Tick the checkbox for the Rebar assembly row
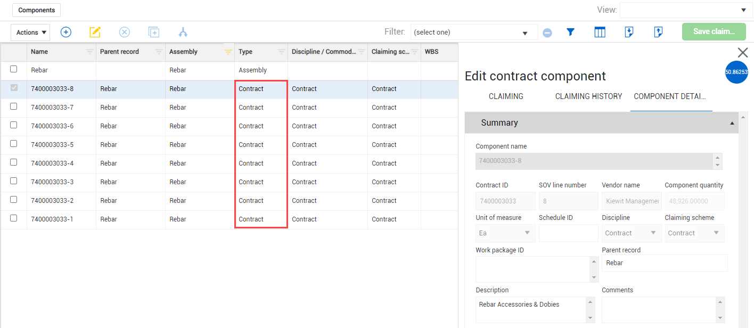The image size is (754, 328). coord(14,69)
